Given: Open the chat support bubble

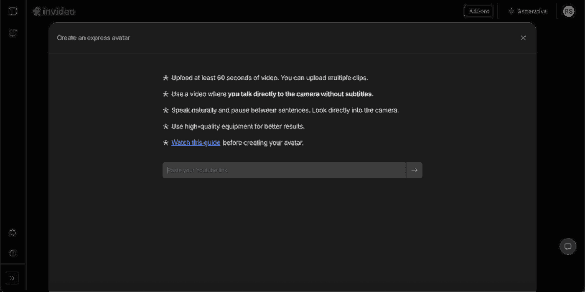Looking at the screenshot, I should [567, 247].
